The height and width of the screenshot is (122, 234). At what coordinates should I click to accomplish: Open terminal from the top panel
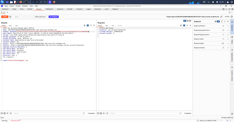point(26,2)
